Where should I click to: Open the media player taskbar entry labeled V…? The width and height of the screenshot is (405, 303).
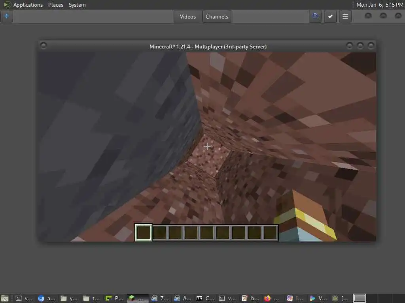coord(318,298)
